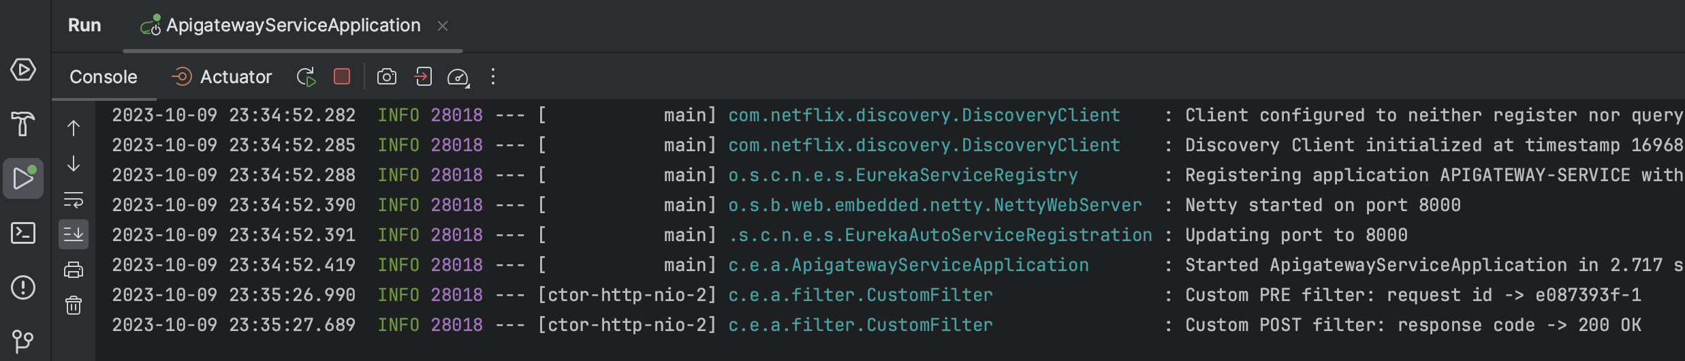This screenshot has width=1685, height=361.
Task: Click the Rerun application icon
Action: (306, 77)
